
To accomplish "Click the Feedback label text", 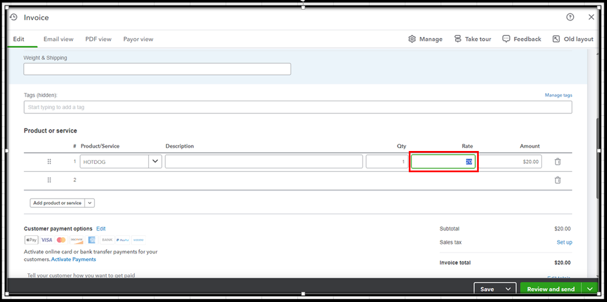I will [527, 39].
